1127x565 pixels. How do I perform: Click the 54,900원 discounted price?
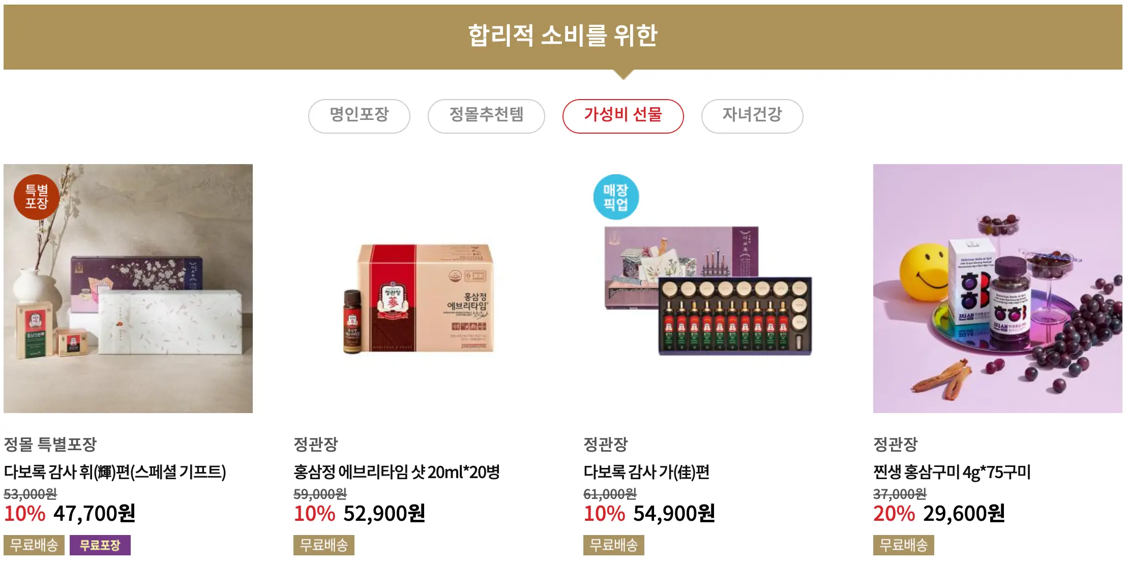point(674,514)
